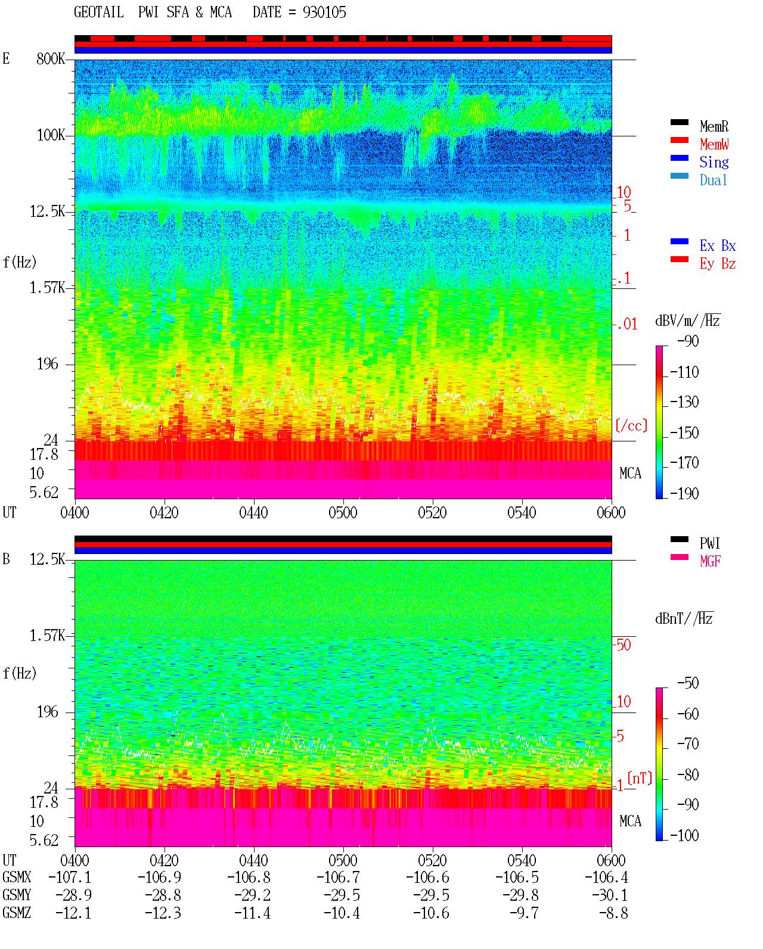Viewport: 763px width, 949px height.
Task: Click the blue Ex Bx legend swatch
Action: [680, 241]
